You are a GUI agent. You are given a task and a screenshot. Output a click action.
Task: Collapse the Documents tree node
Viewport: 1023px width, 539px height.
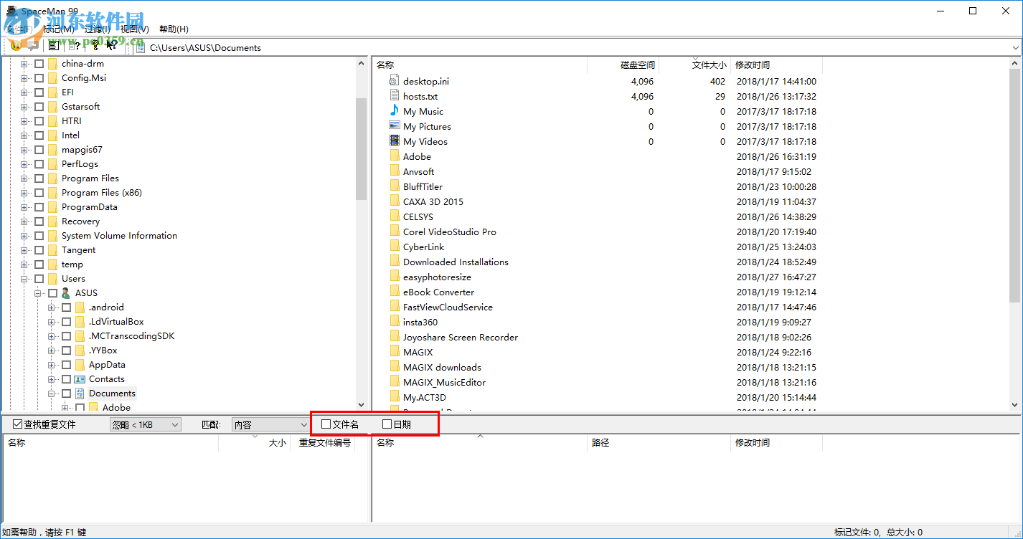coord(52,393)
